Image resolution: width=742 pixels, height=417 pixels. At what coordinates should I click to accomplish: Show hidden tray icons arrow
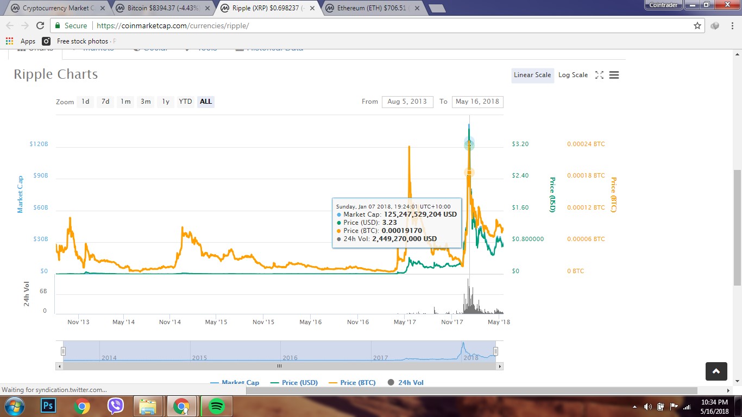pos(635,407)
